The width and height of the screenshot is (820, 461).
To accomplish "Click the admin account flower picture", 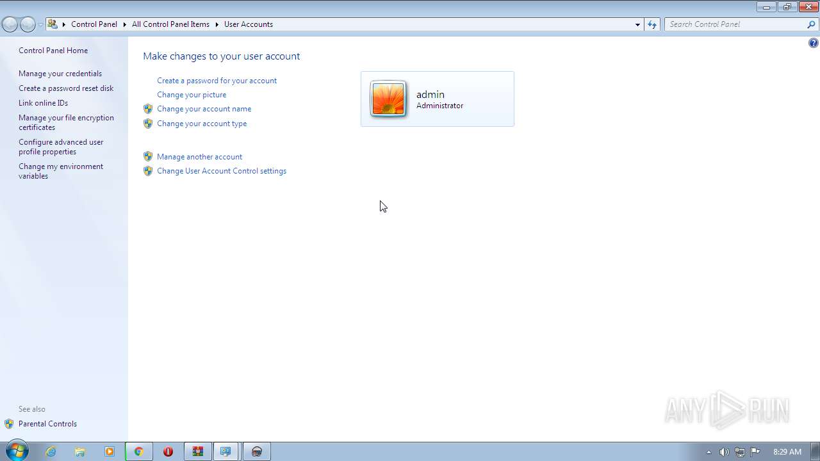I will tap(388, 99).
